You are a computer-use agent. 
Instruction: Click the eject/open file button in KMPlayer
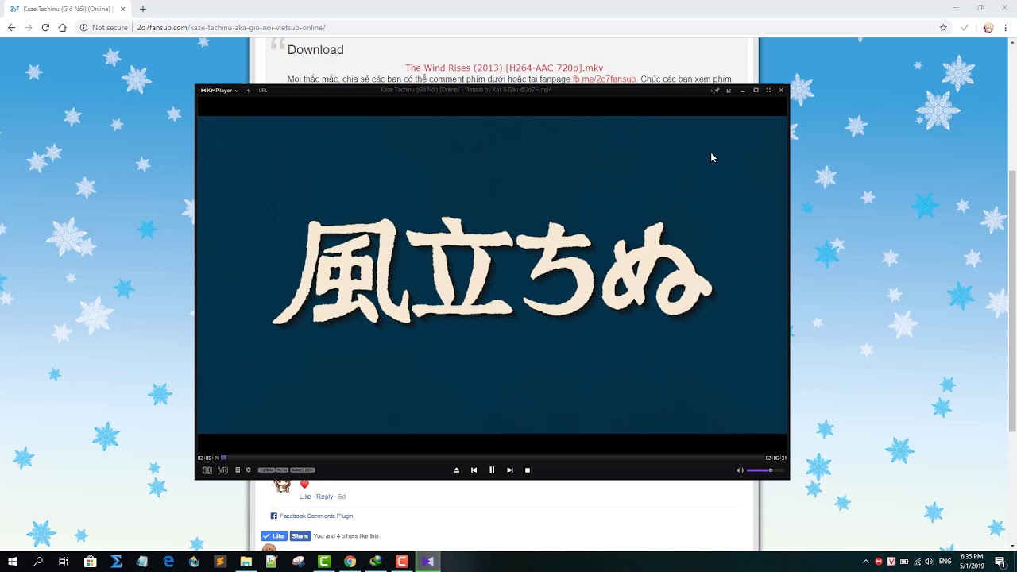click(456, 470)
